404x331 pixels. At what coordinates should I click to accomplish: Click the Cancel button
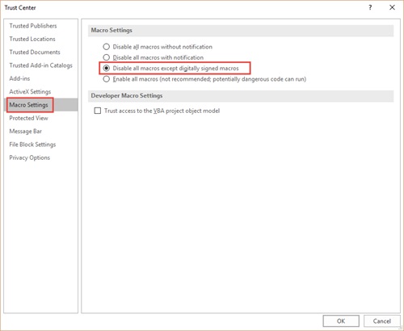coord(382,321)
